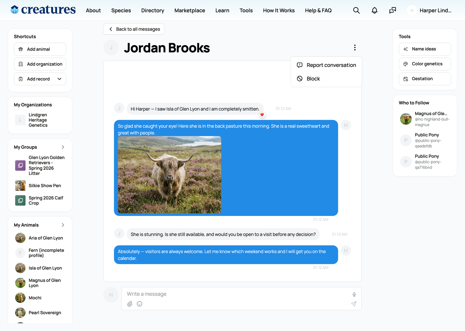Click message "She is stunning. Is she still available"
The width and height of the screenshot is (465, 331).
pyautogui.click(x=223, y=234)
